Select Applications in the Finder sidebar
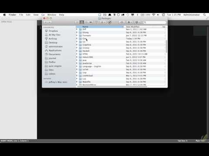The height and width of the screenshot is (156, 209). [53, 50]
